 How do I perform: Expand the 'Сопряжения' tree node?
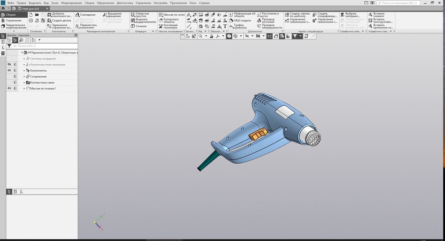coord(24,77)
